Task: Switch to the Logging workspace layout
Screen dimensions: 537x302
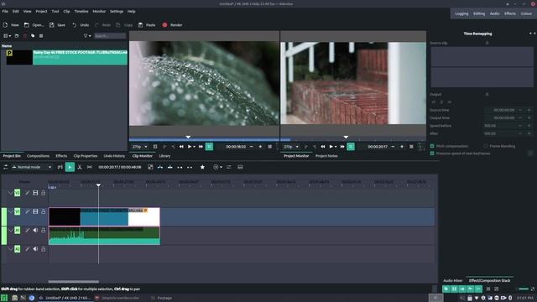Action: point(461,13)
